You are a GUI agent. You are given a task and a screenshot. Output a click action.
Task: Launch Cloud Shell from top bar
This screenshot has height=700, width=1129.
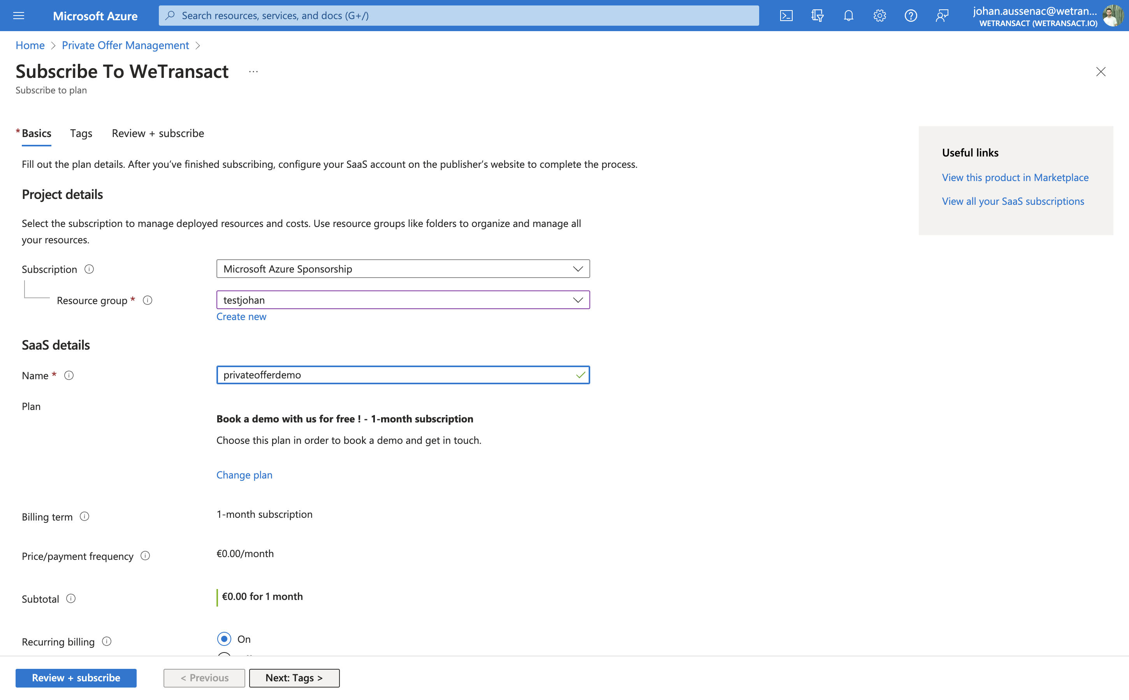tap(786, 16)
